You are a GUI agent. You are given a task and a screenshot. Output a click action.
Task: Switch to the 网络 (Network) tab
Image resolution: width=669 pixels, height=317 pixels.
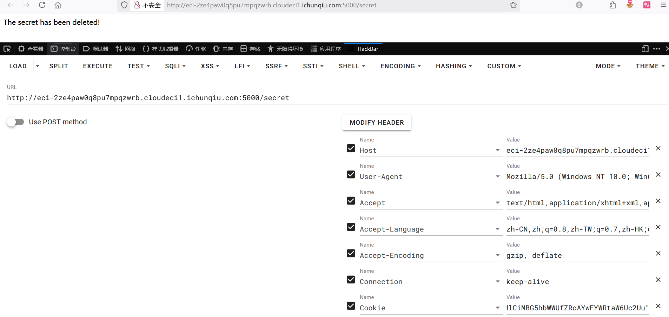125,49
